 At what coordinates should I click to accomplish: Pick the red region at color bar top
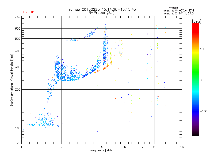pyautogui.click(x=196, y=25)
